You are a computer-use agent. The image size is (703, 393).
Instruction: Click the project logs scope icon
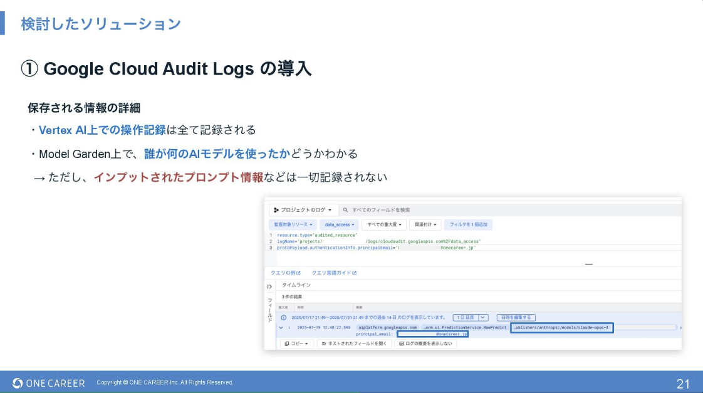pos(276,210)
